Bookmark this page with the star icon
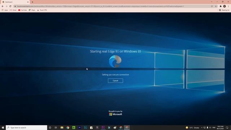 216,6
